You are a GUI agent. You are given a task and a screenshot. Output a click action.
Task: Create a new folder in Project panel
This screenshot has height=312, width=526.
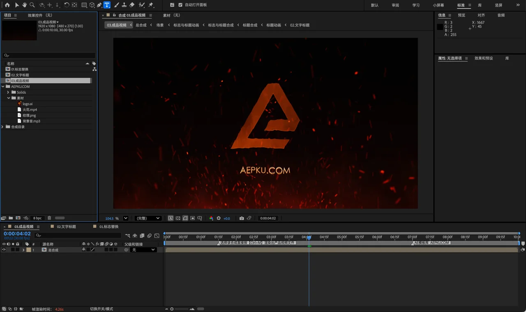point(11,218)
